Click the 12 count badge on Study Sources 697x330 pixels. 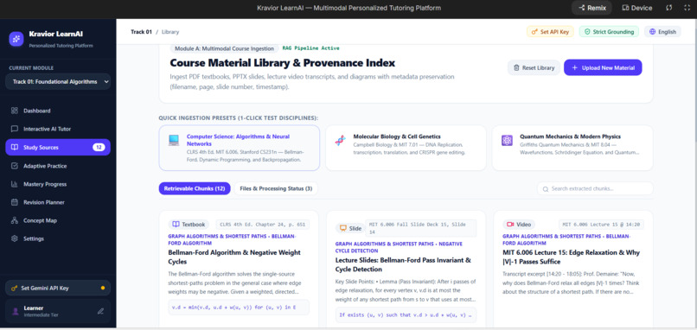[x=99, y=148]
